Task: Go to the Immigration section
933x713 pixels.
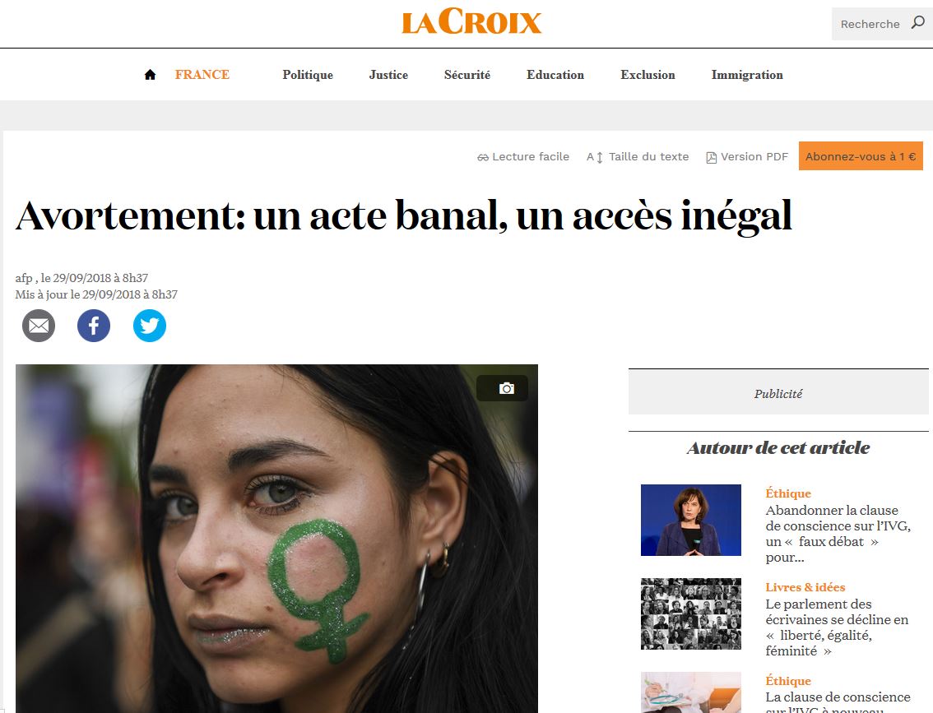Action: pyautogui.click(x=747, y=75)
